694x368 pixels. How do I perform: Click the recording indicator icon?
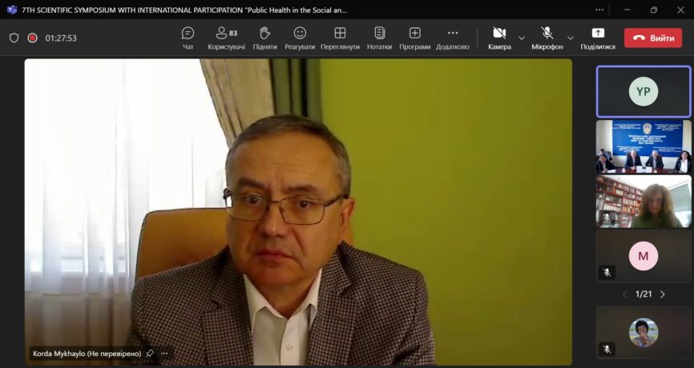click(x=33, y=38)
